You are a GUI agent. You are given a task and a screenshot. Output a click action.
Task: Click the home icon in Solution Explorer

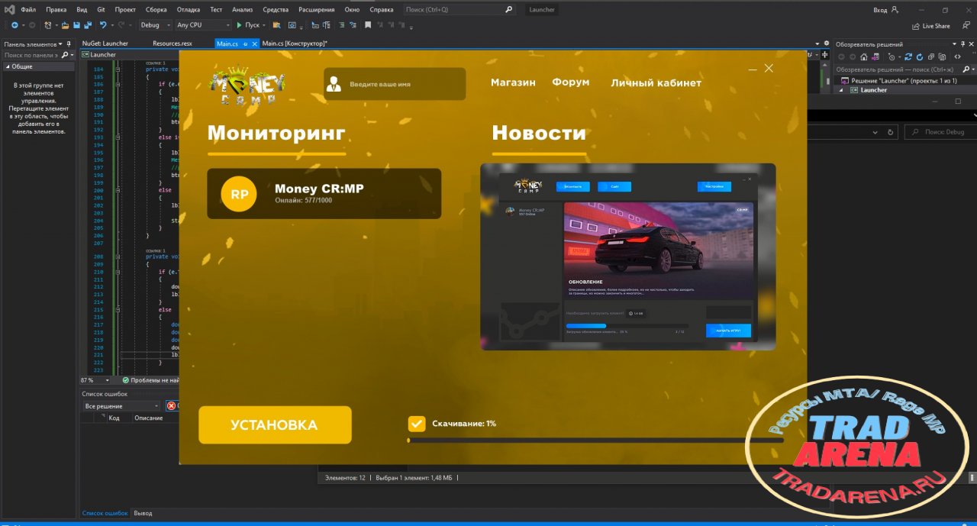(864, 56)
